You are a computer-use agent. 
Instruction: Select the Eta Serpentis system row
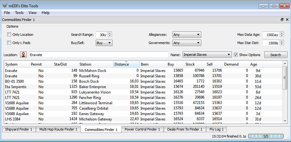point(143,87)
